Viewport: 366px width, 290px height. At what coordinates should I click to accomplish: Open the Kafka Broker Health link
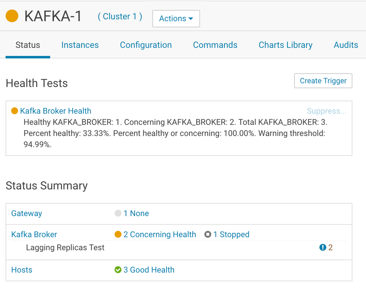pyautogui.click(x=56, y=111)
